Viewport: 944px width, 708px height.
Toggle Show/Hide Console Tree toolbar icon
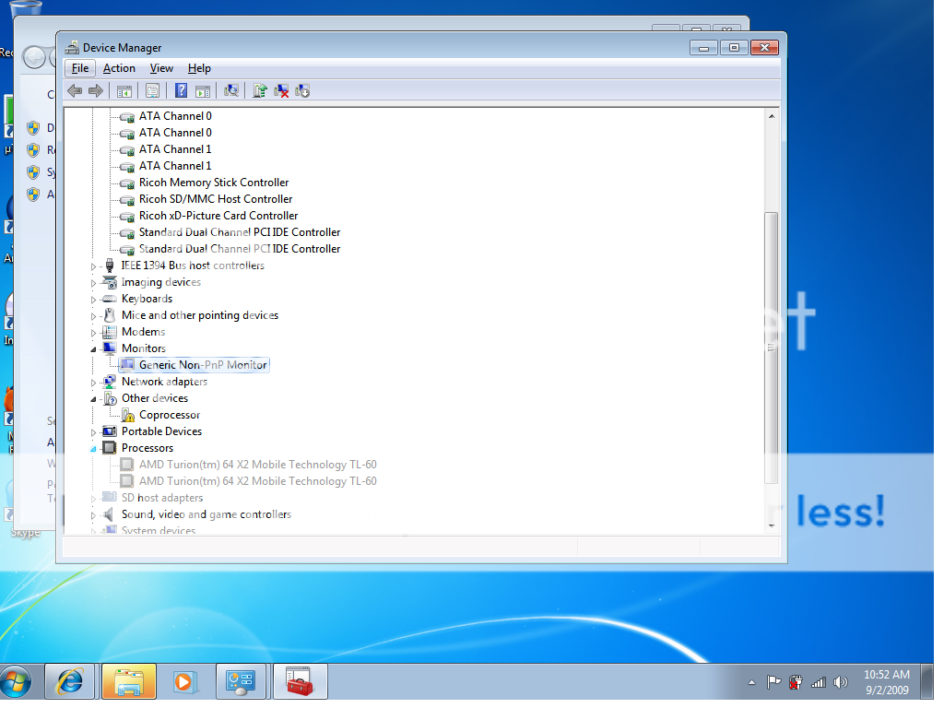coord(123,90)
